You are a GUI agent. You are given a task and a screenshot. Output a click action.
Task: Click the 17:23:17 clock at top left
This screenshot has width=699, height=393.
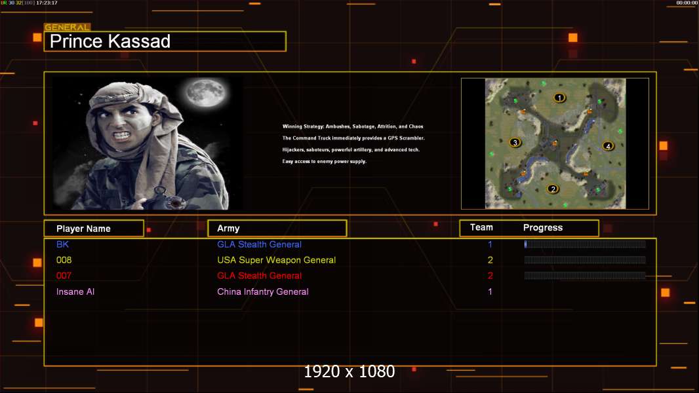click(47, 3)
